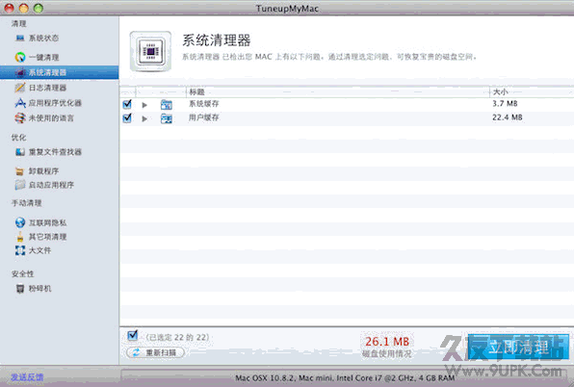The image size is (574, 387).
Task: Click the 发送反馈 feedback link
Action: [x=27, y=377]
